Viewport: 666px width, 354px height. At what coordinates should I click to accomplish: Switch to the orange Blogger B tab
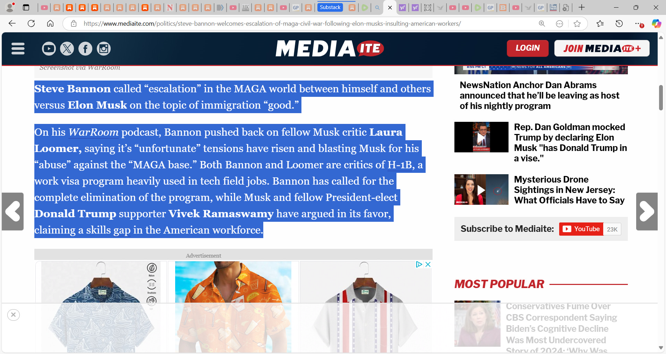coord(503,8)
